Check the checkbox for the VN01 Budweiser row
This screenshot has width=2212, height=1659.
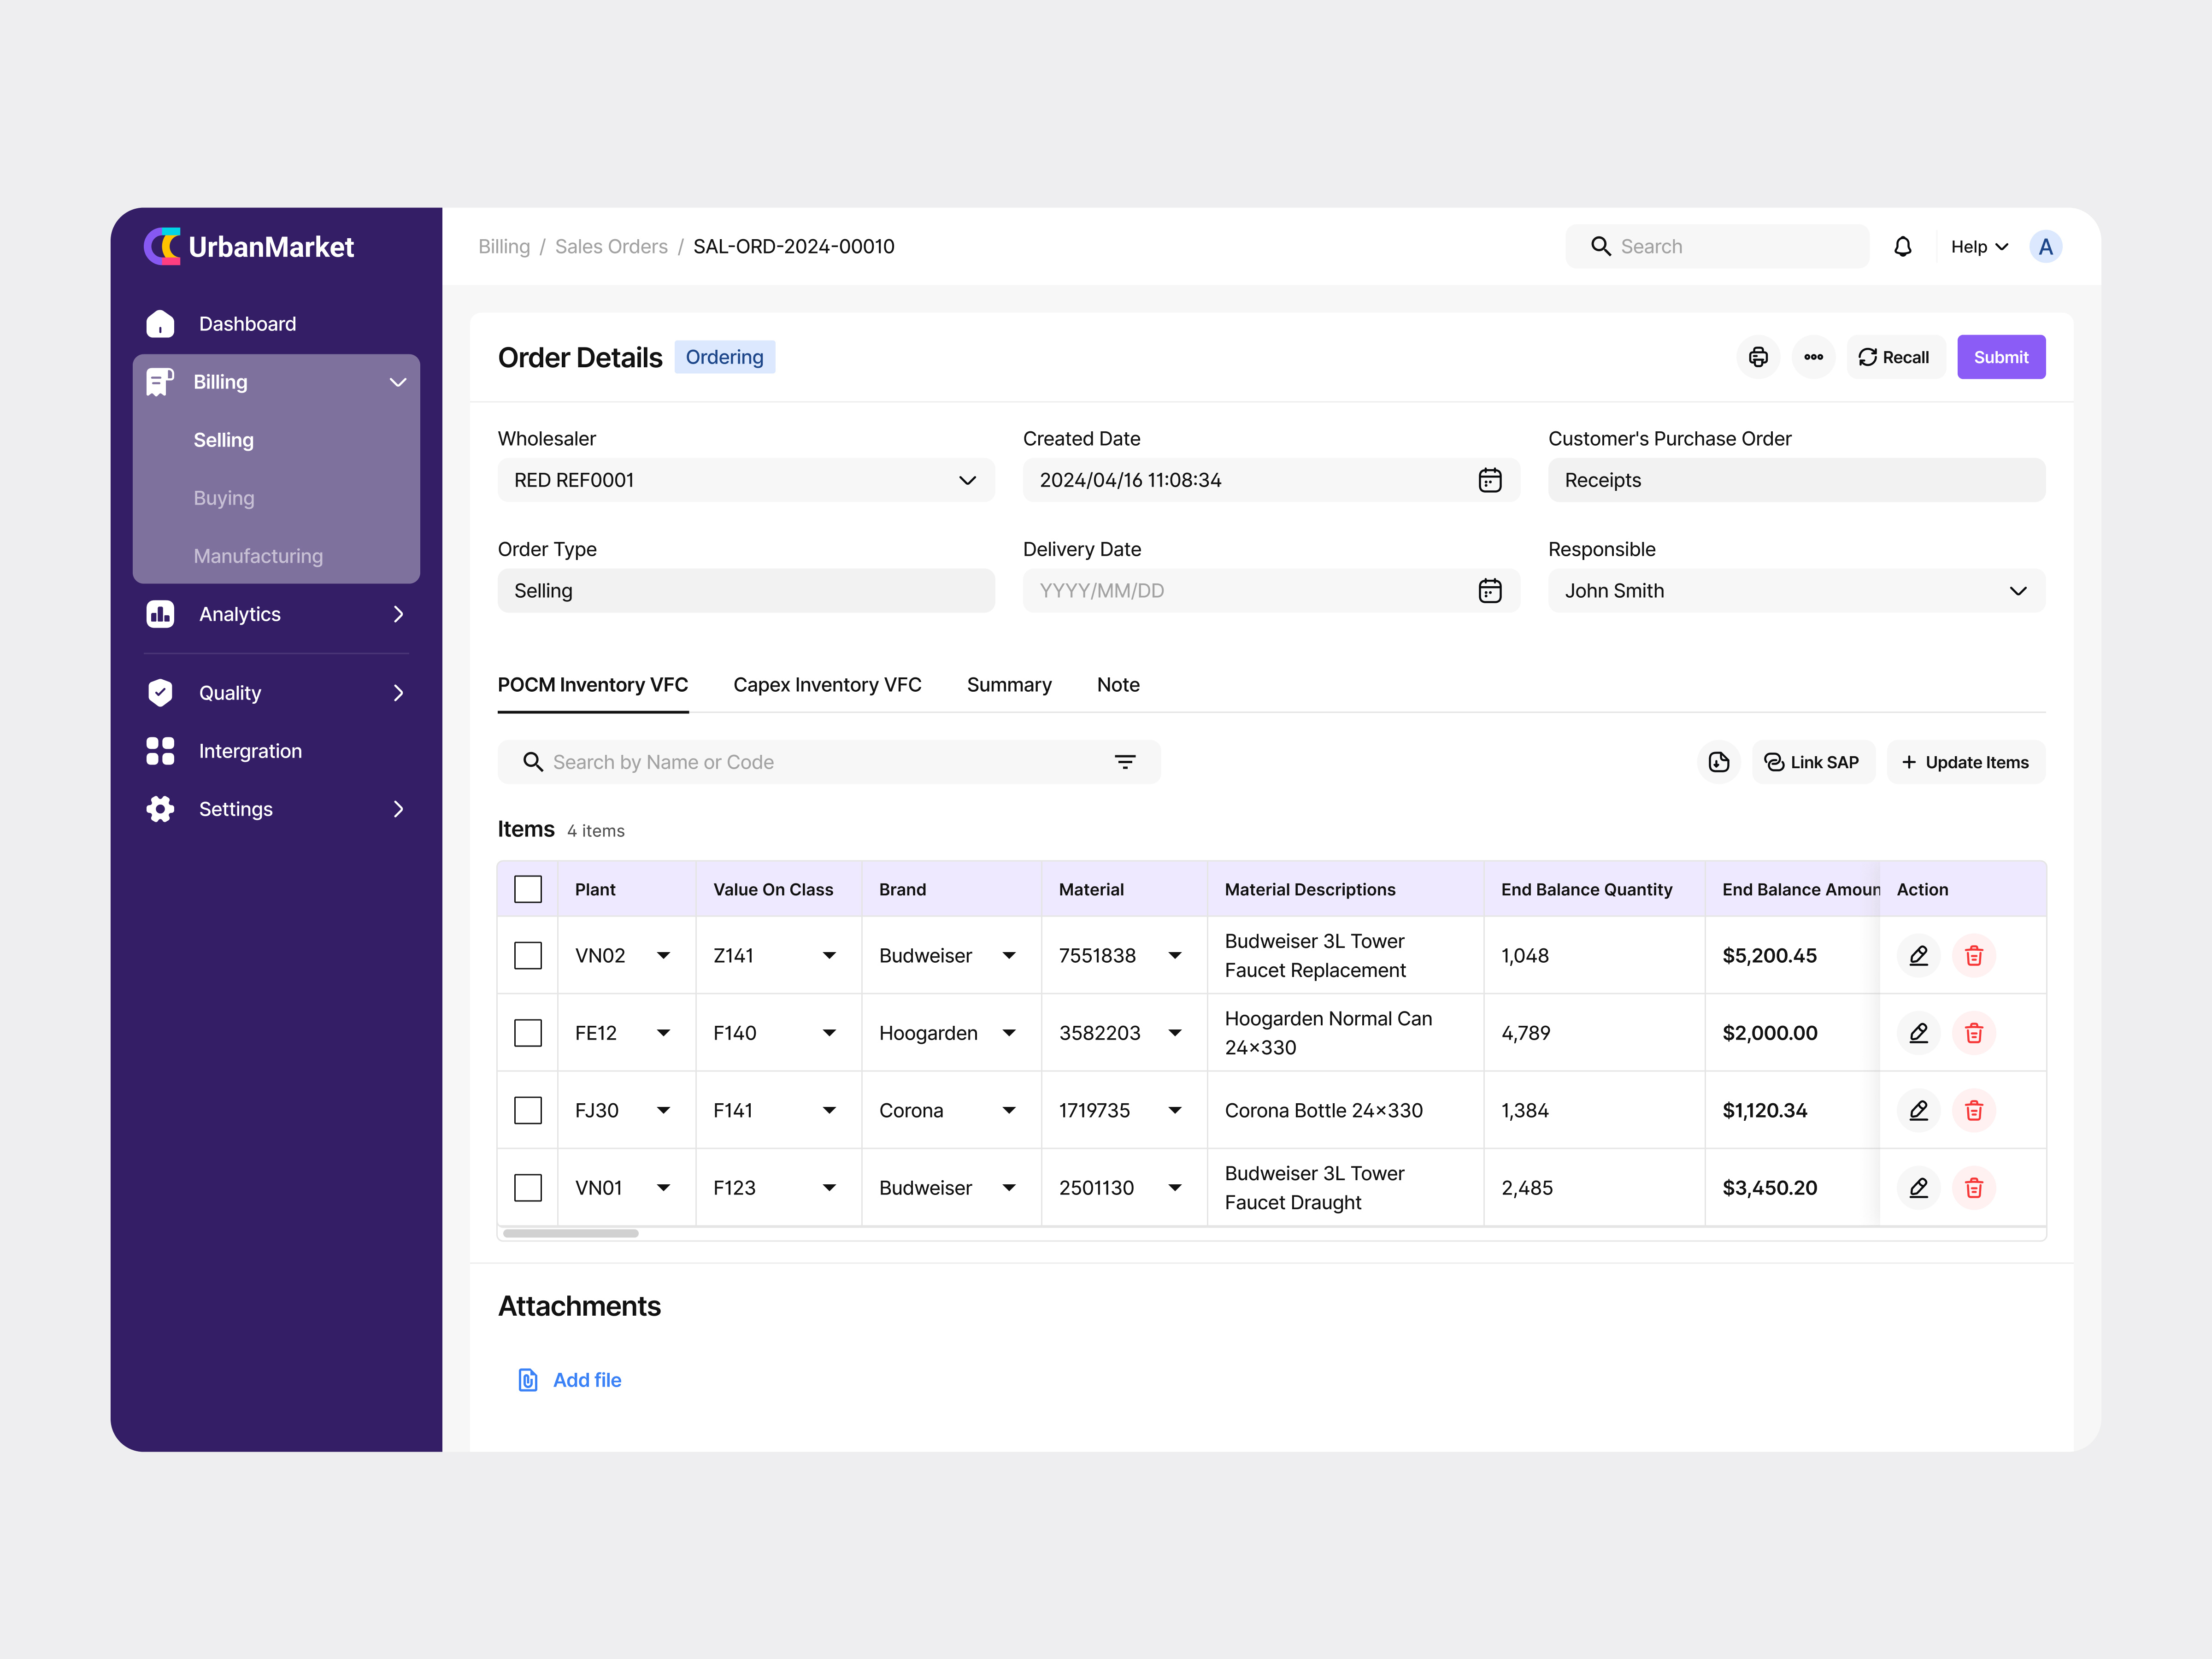pyautogui.click(x=528, y=1187)
